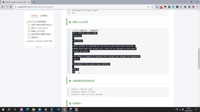Open the Windows Start menu

(x=3, y=110)
